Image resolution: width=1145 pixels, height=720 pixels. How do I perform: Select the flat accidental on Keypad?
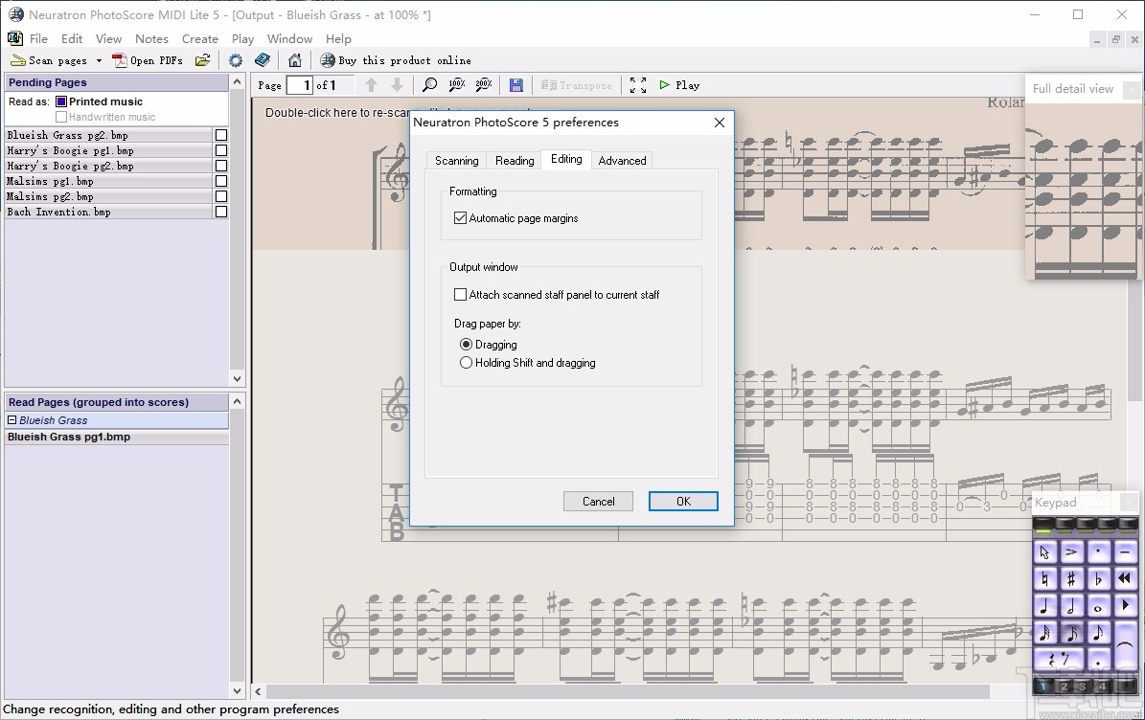(1098, 579)
